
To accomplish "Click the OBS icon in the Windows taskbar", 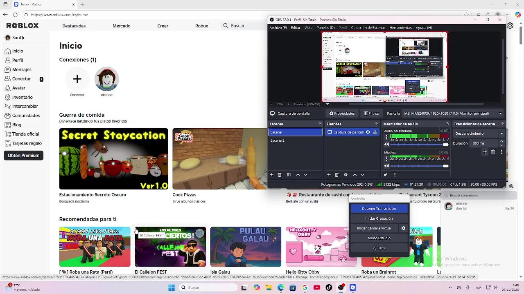I will click(x=341, y=287).
